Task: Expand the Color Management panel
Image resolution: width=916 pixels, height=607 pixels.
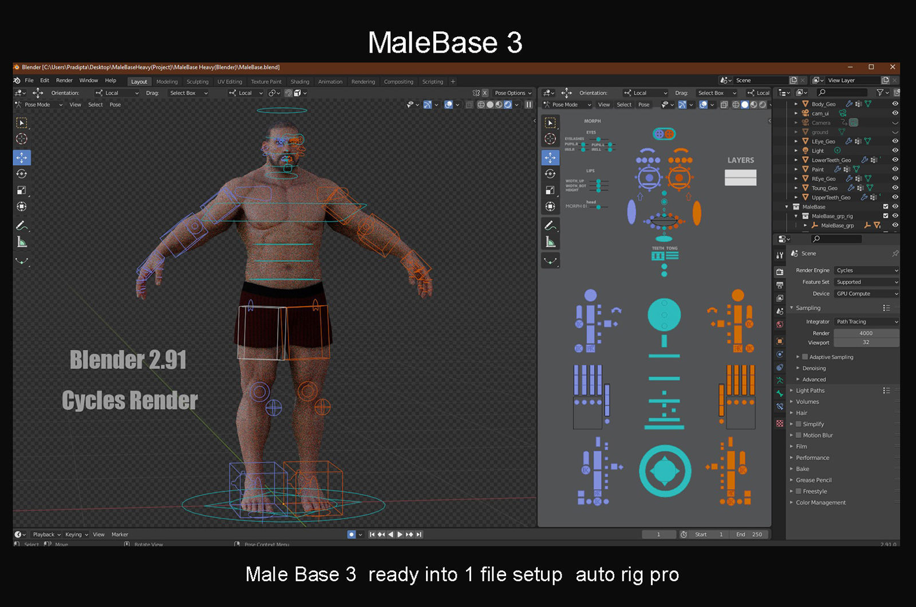Action: [x=820, y=503]
